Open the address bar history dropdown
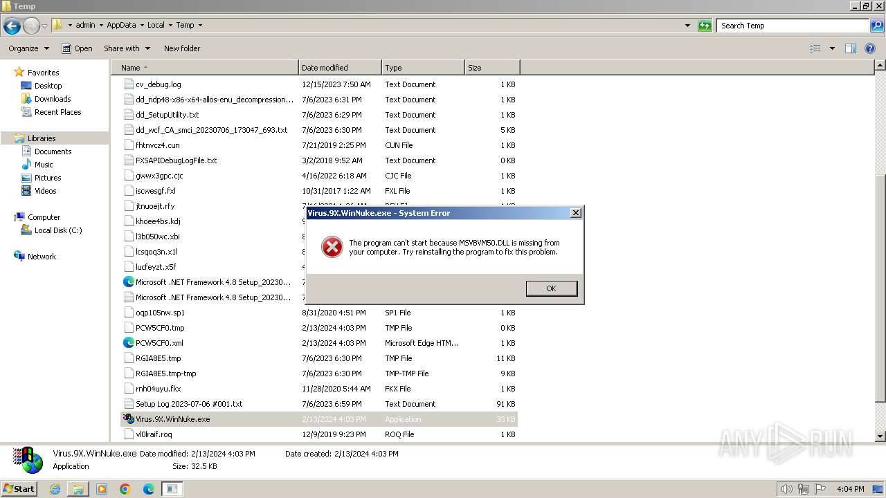Viewport: 886px width, 498px height. (687, 26)
